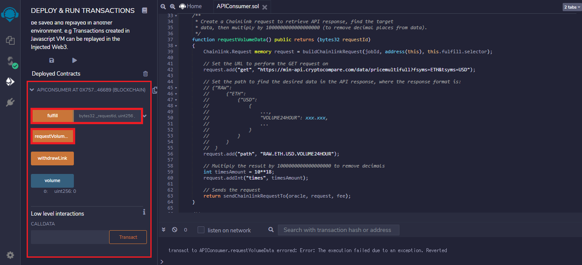Focus the transaction hash search field

[x=338, y=230]
